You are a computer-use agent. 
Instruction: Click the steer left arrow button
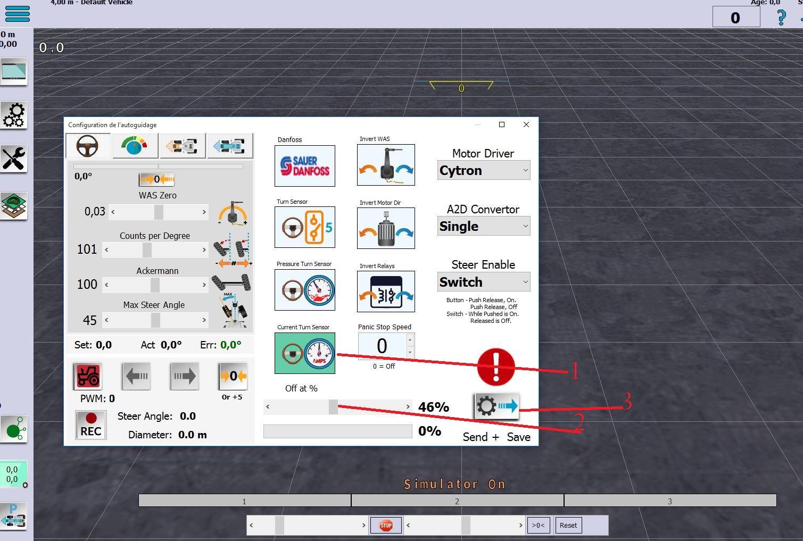[136, 376]
